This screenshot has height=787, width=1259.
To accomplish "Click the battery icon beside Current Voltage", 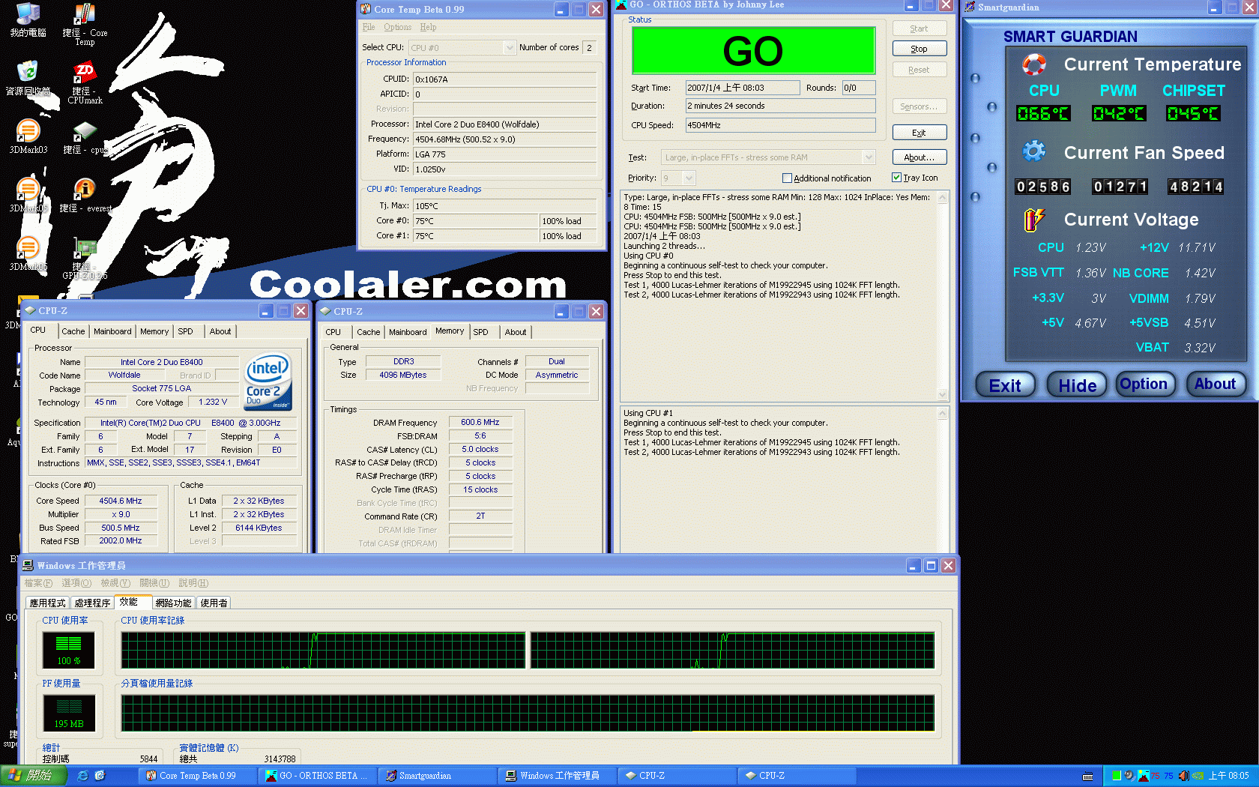I will click(x=1034, y=220).
